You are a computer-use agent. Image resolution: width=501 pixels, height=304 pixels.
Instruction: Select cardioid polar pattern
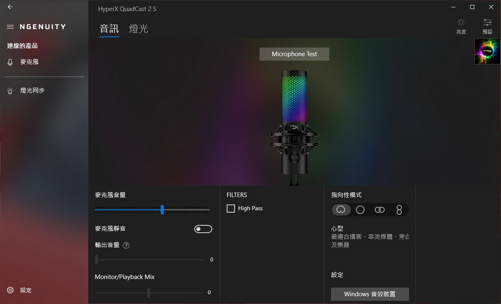(341, 210)
